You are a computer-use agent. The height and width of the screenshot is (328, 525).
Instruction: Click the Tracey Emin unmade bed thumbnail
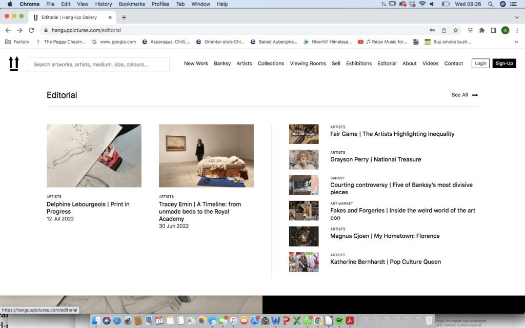point(206,156)
